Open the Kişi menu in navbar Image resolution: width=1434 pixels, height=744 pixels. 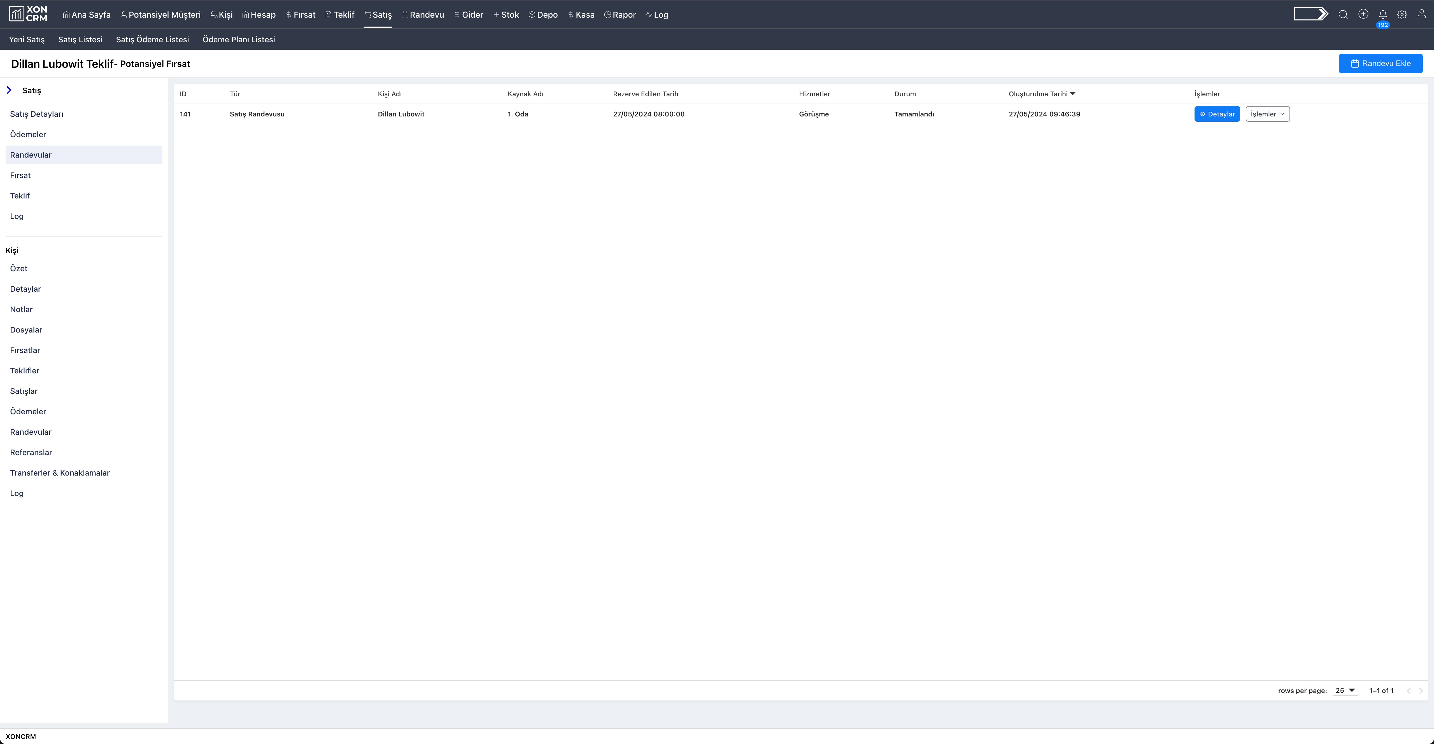(x=221, y=15)
